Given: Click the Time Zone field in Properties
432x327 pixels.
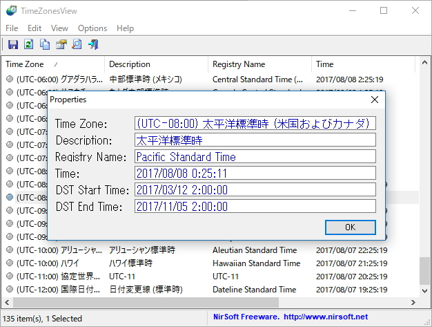Looking at the screenshot, I should tap(255, 123).
